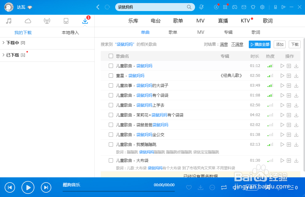The image size is (305, 197).
Task: Select the checkbox for 儿童歌曲 - 袋鼠妈妈
Action: 111,65
